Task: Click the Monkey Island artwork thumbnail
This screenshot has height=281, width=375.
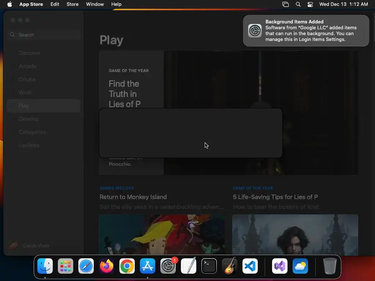Action: 161,235
